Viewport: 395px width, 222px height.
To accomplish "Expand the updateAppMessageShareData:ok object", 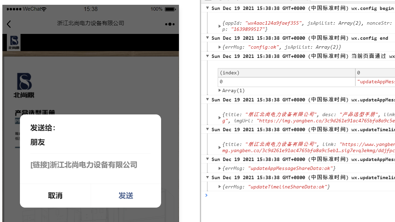I will point(220,168).
